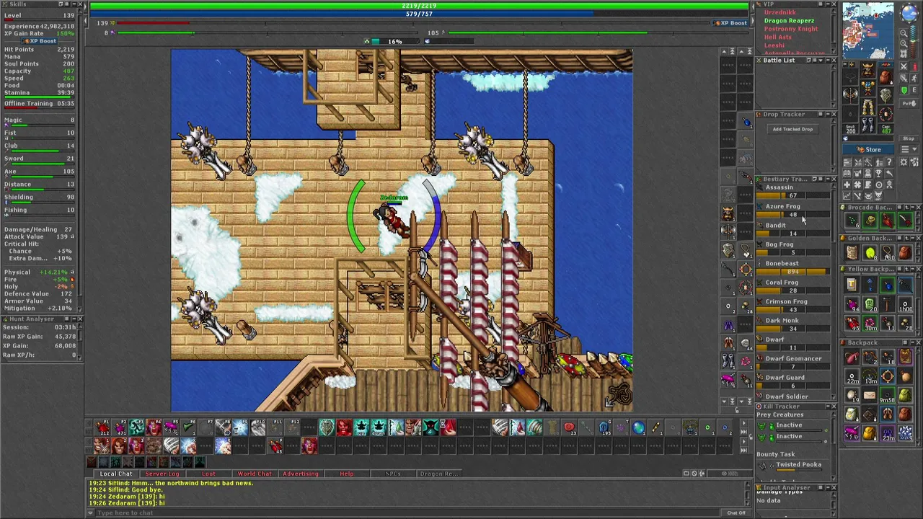Click the blue key in Yellow Backpack

point(870,283)
